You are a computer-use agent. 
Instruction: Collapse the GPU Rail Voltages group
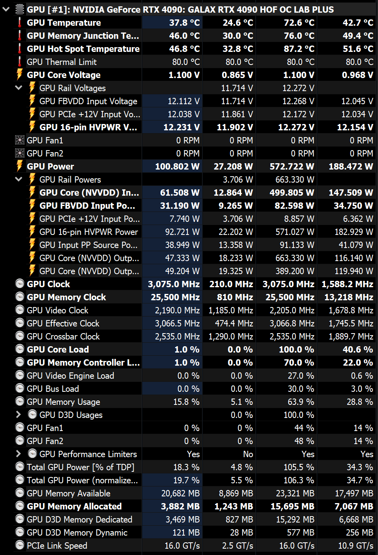click(x=19, y=88)
